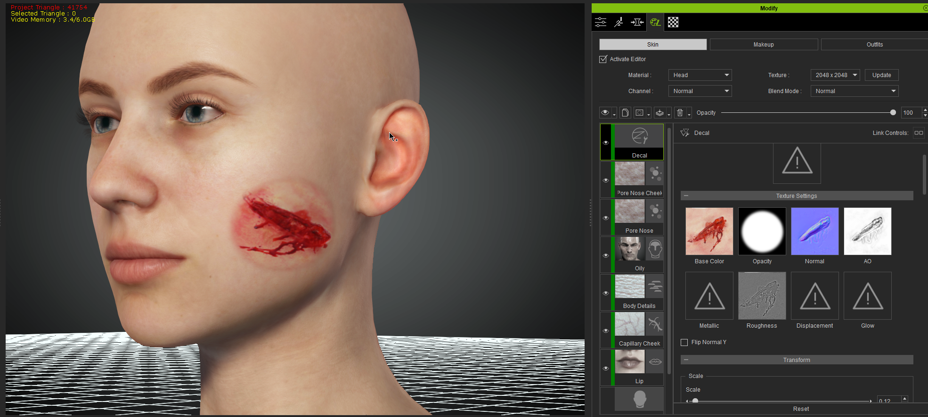Click the Decal header icon
Image resolution: width=928 pixels, height=417 pixels.
[685, 133]
